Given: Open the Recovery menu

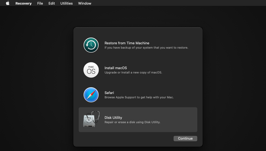Looking at the screenshot, I should pos(23,4).
